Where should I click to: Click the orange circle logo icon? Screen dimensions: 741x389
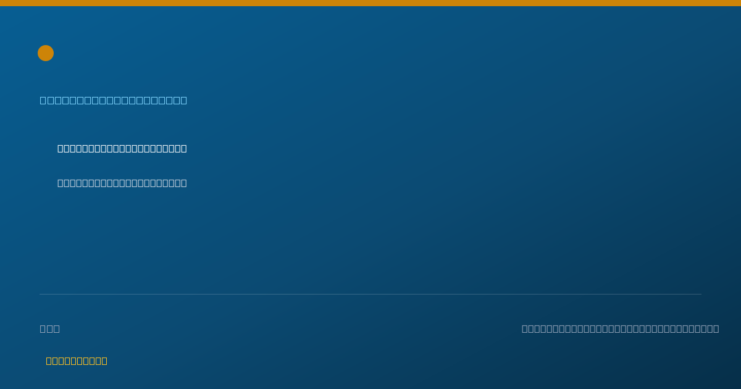point(46,53)
